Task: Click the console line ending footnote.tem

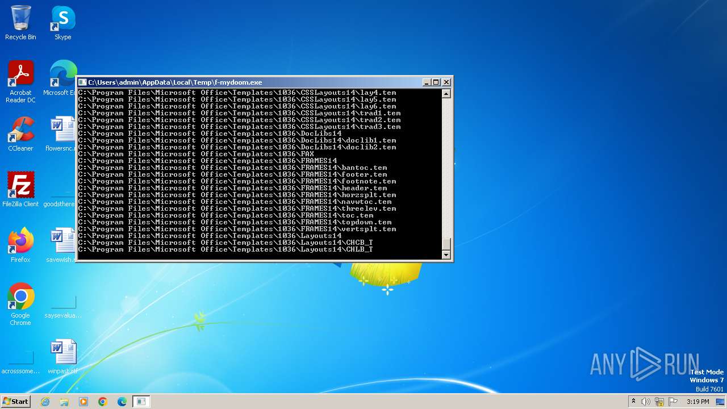Action: (237, 181)
